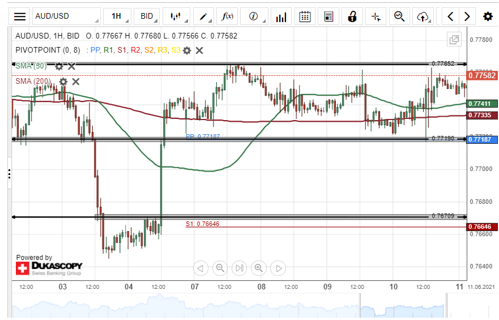Select the 0.76709 horizontal line label
The height and width of the screenshot is (320, 499).
[443, 216]
